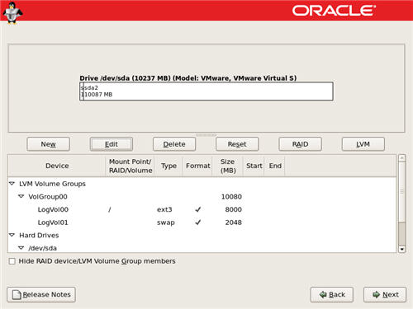
Task: Click the New partition button
Action: [x=48, y=144]
